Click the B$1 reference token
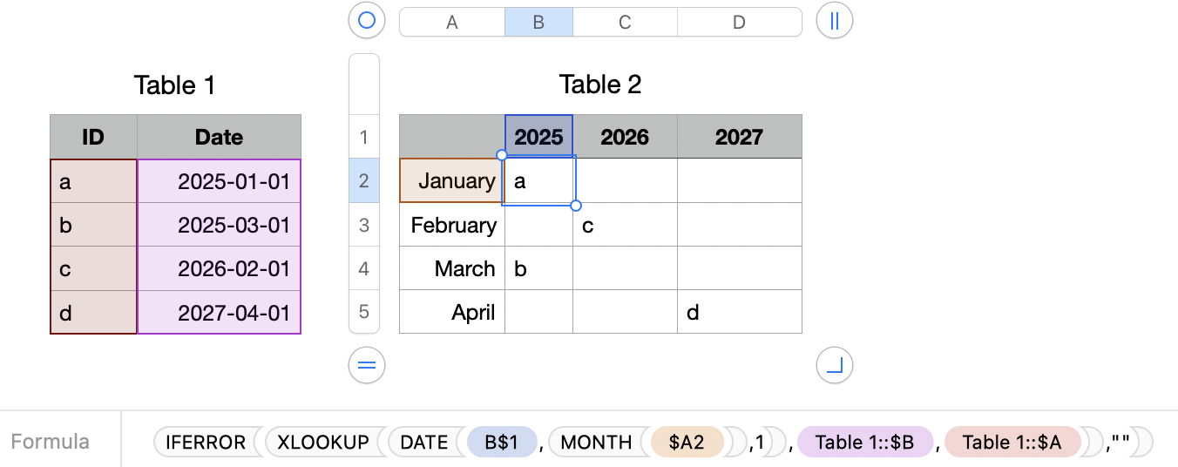This screenshot has width=1178, height=467. point(502,442)
